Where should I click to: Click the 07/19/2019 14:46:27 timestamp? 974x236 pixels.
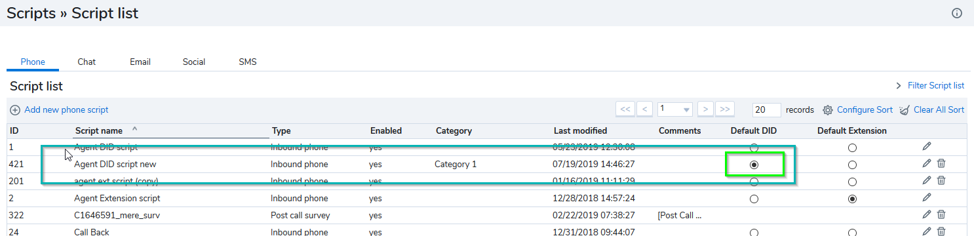point(593,165)
